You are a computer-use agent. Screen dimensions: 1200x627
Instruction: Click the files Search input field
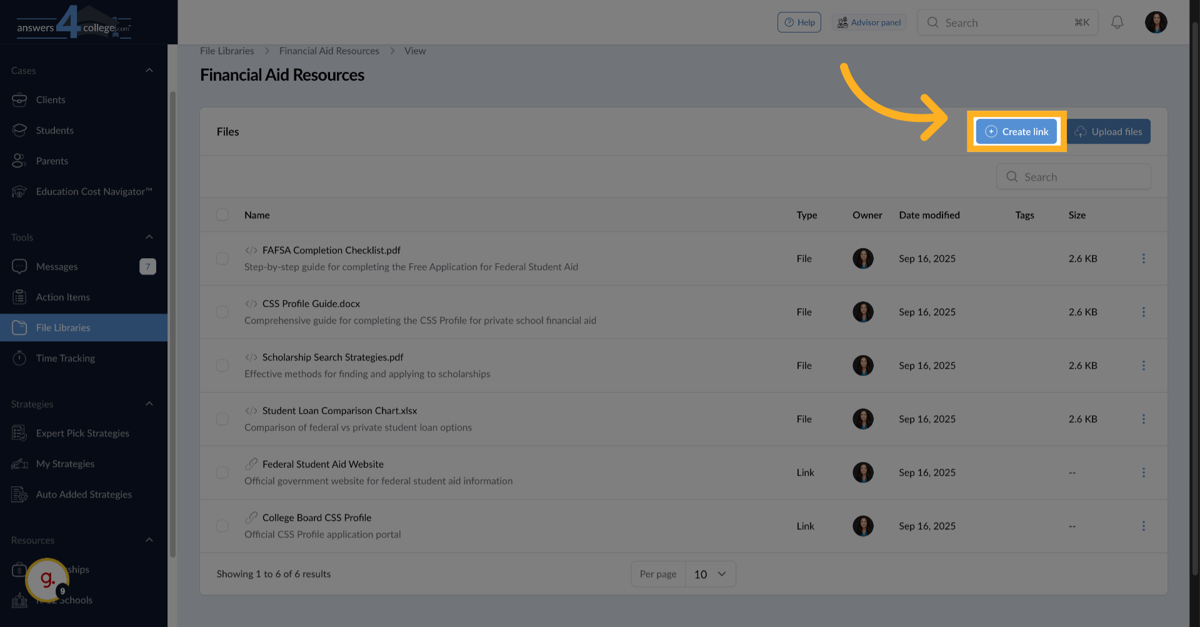[x=1073, y=176]
